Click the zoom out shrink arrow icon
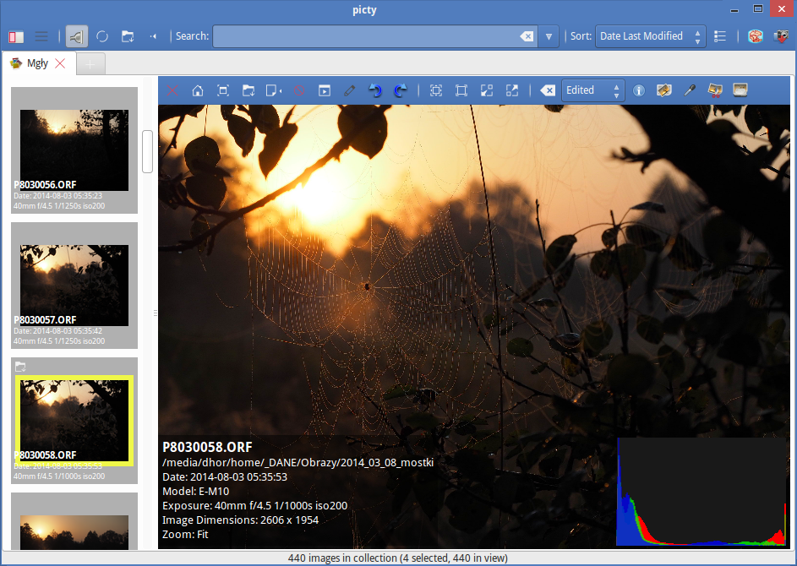 (x=487, y=90)
